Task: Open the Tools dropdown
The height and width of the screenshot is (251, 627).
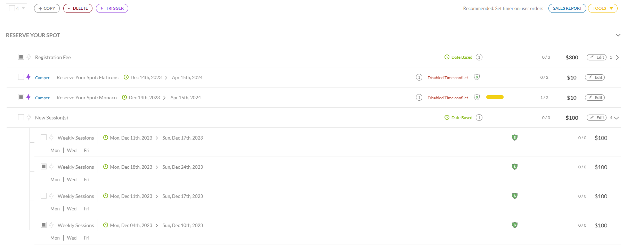Action: (603, 8)
